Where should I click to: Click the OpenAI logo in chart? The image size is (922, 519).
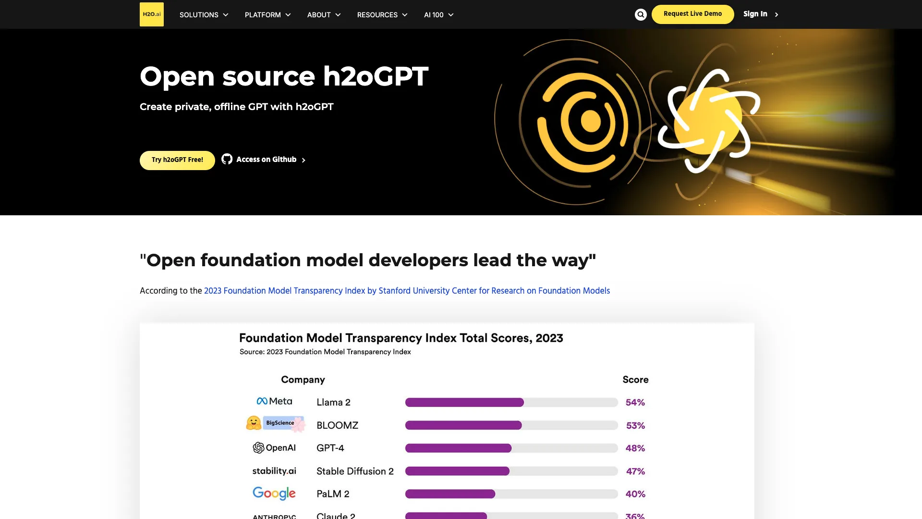pyautogui.click(x=274, y=448)
